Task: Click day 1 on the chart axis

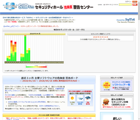Action: [x=6, y=62]
